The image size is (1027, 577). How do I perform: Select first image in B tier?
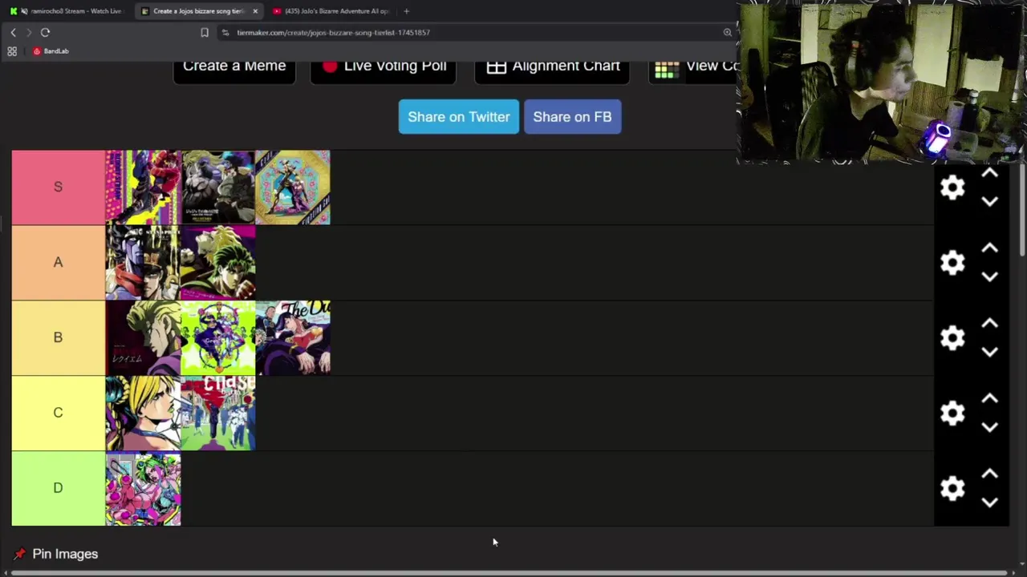[143, 338]
